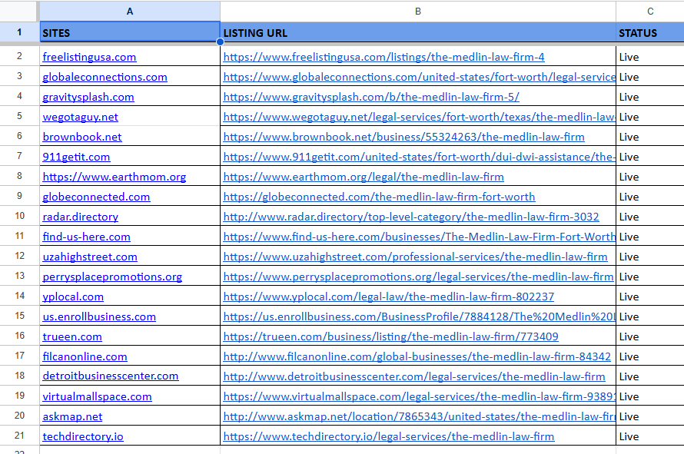Click column A header
Viewport: 684px width, 454px height.
pos(130,12)
